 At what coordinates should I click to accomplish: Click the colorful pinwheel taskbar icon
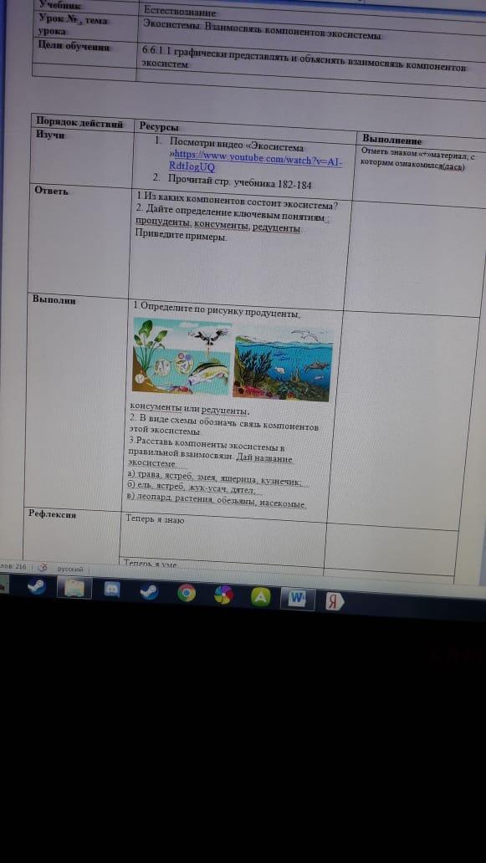click(223, 595)
